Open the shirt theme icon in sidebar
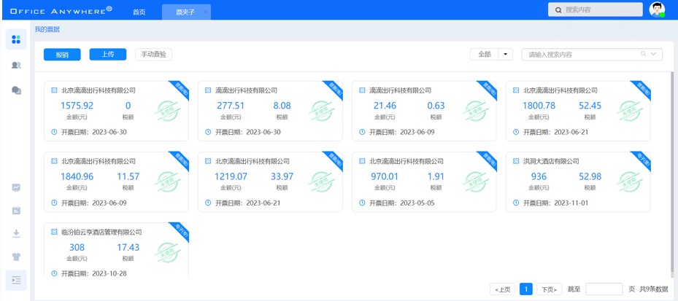The image size is (678, 301). (x=16, y=257)
